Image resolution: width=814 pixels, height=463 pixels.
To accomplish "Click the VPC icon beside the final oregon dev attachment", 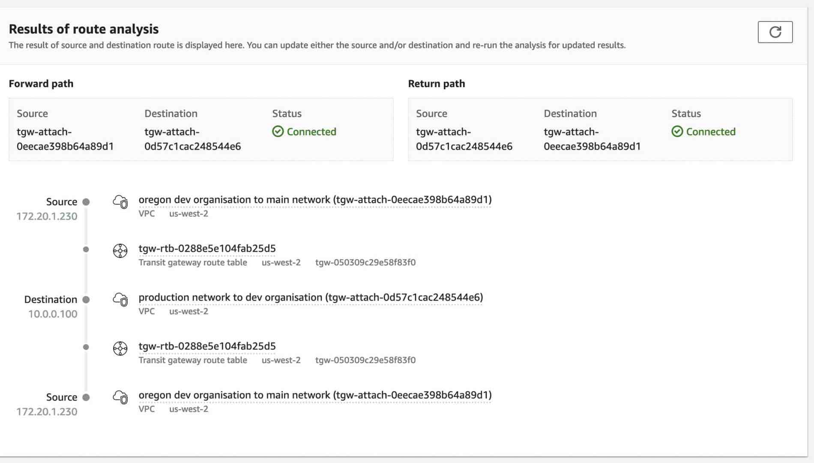I will [120, 397].
